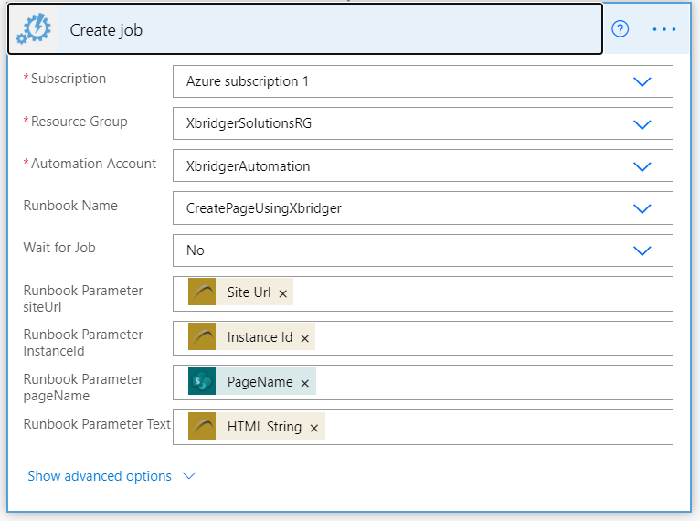
Task: Click empty area of siteUrl parameter field
Action: [x=483, y=293]
